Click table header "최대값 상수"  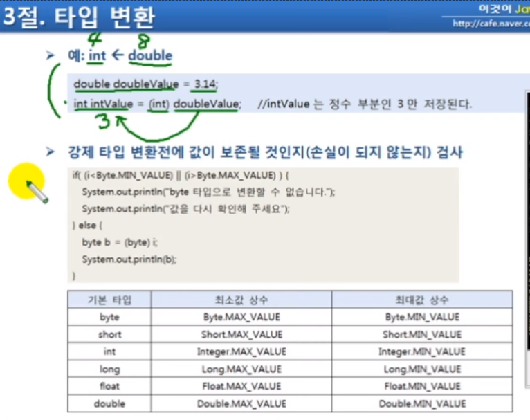pyautogui.click(x=422, y=300)
